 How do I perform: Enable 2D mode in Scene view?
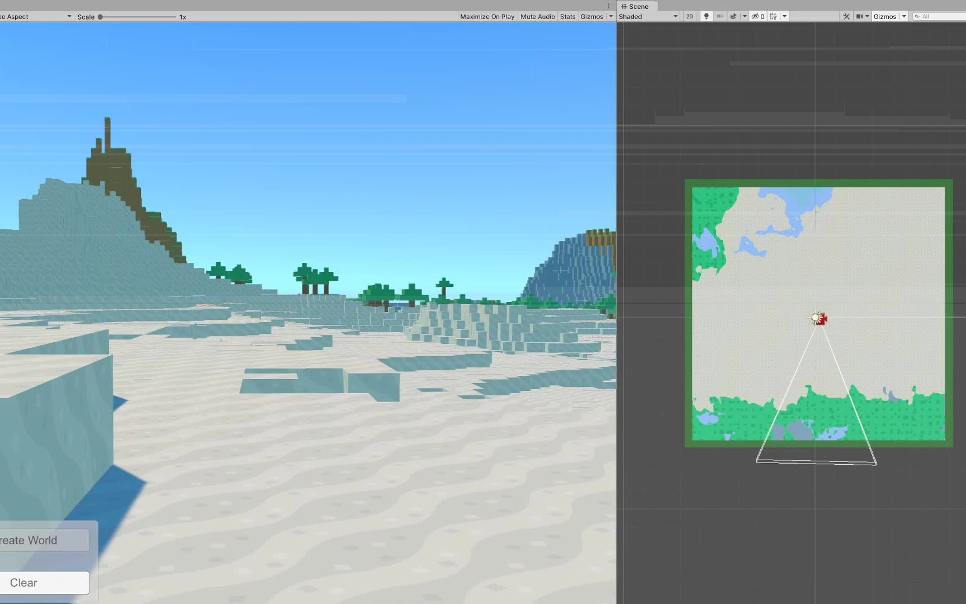(689, 16)
